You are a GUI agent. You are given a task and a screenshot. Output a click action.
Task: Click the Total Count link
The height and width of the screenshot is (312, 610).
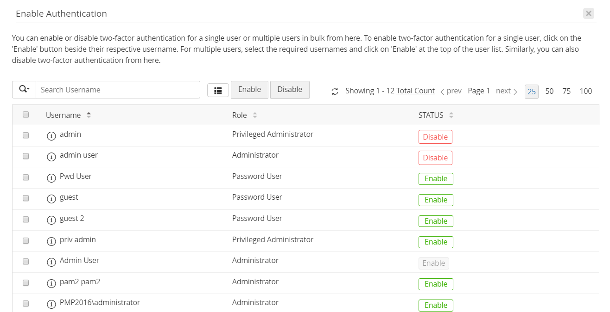coord(415,91)
